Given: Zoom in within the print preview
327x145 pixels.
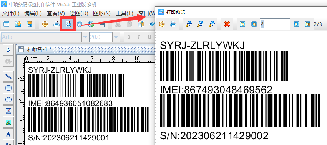Looking at the screenshot, I should 200,24.
